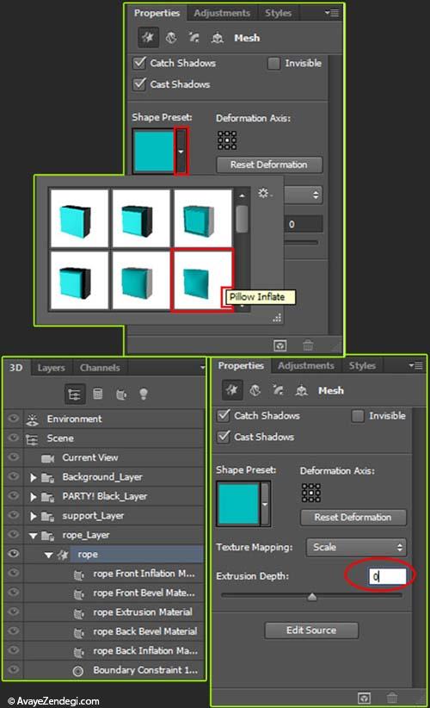The image size is (430, 708).
Task: Switch to Adjustments tab in lower panel
Action: tap(306, 366)
